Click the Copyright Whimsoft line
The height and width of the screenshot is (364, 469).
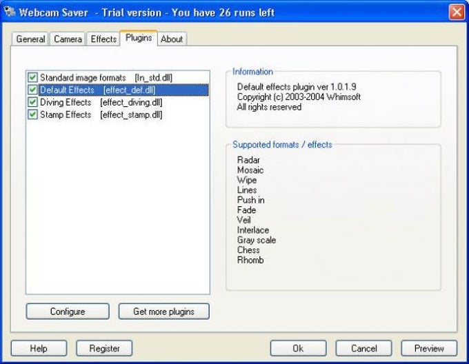pyautogui.click(x=299, y=97)
